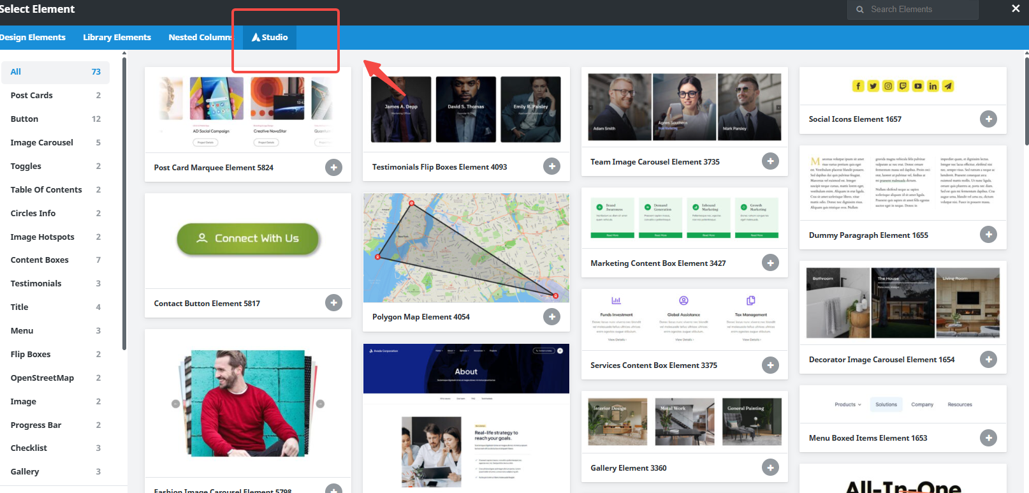Add the Contact Button Element 5817
This screenshot has width=1029, height=493.
point(333,303)
